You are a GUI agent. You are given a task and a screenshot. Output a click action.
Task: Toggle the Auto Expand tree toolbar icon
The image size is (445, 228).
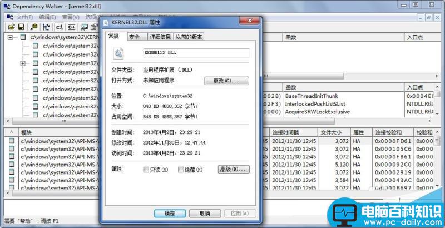(x=46, y=27)
